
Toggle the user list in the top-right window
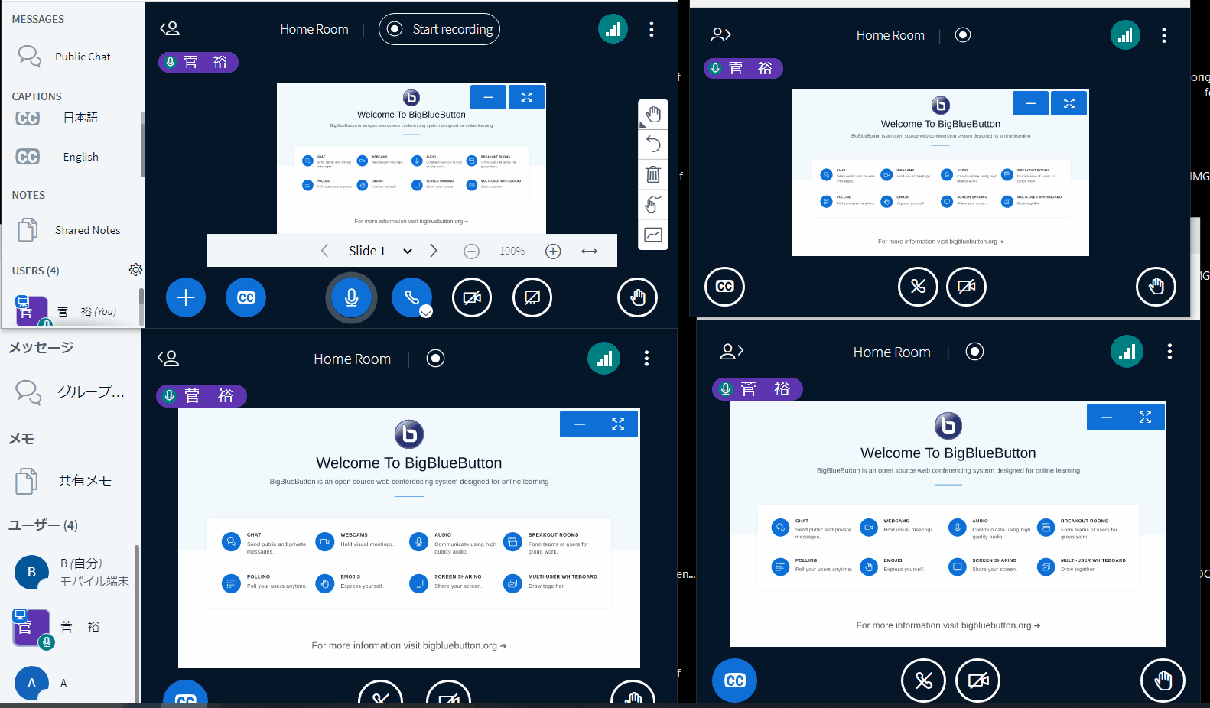pos(721,34)
